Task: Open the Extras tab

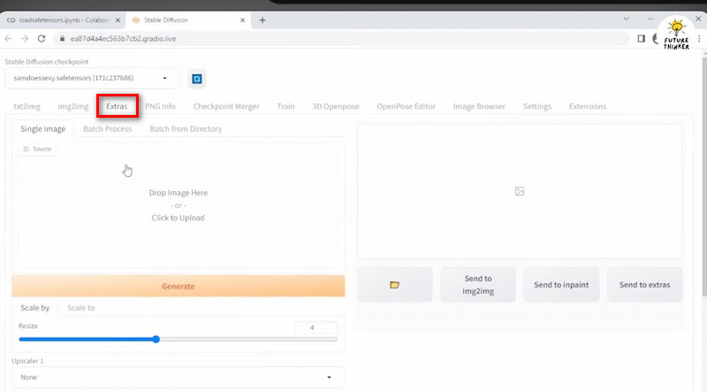Action: [117, 106]
